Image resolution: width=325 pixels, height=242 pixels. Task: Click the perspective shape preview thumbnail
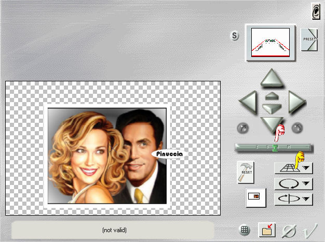click(270, 42)
